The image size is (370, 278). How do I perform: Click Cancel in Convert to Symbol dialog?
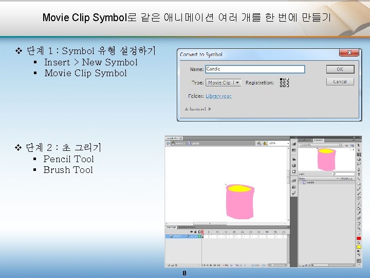click(x=340, y=82)
